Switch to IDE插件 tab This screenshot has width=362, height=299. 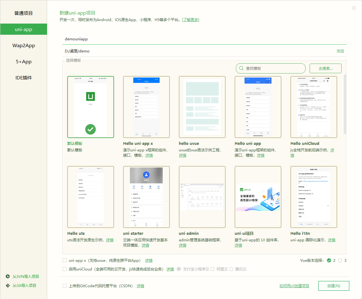click(24, 78)
